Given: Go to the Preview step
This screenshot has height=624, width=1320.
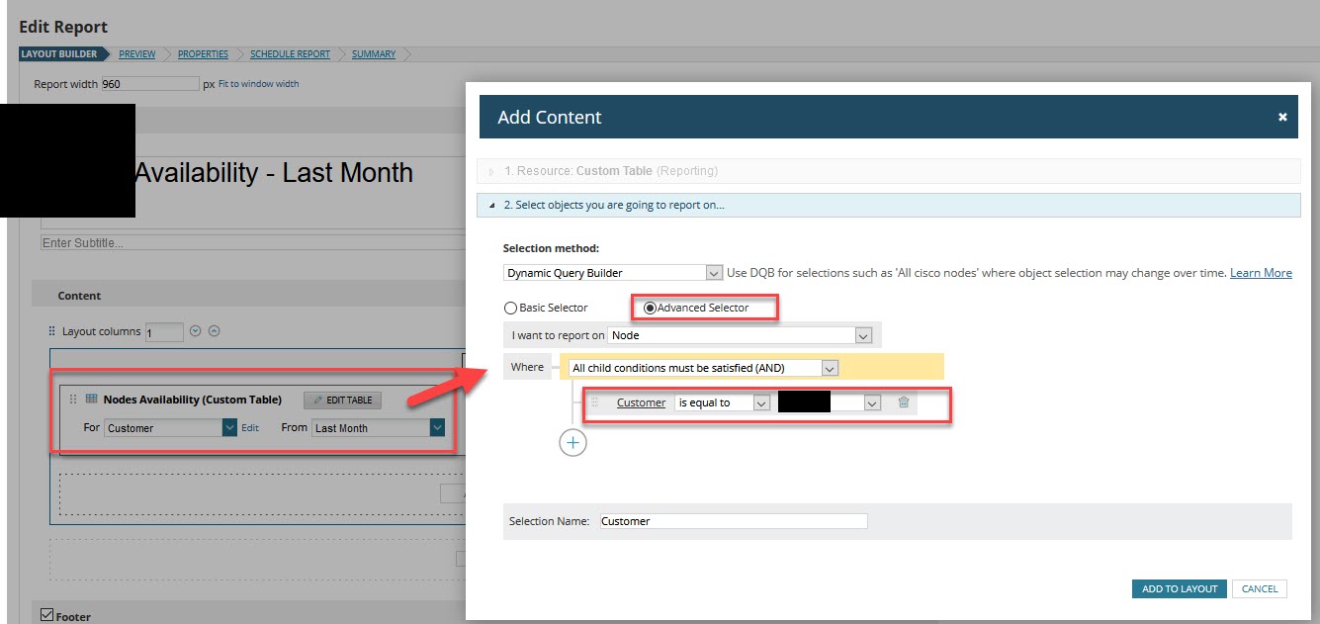Looking at the screenshot, I should (137, 54).
